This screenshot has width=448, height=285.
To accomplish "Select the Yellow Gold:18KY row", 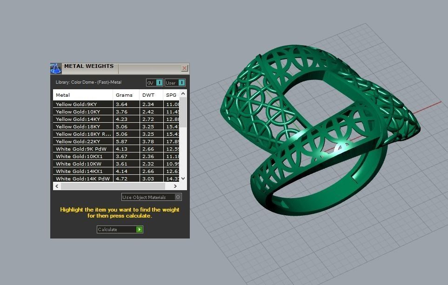I will pyautogui.click(x=116, y=126).
